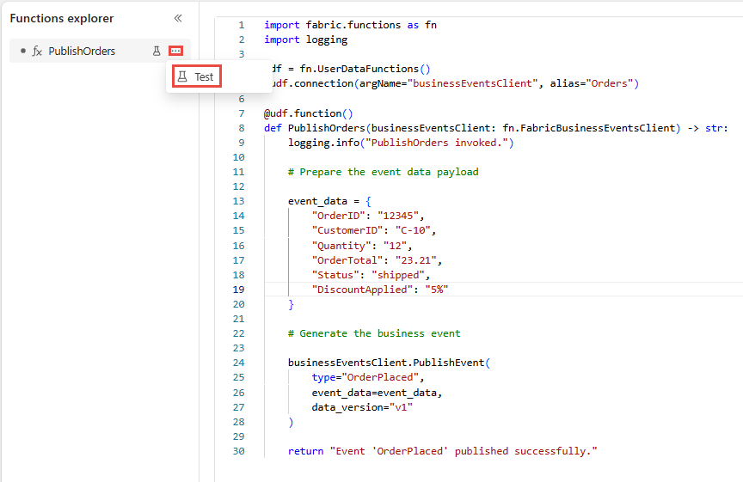Click the return statement on line 30
743x482 pixels.
(442, 451)
